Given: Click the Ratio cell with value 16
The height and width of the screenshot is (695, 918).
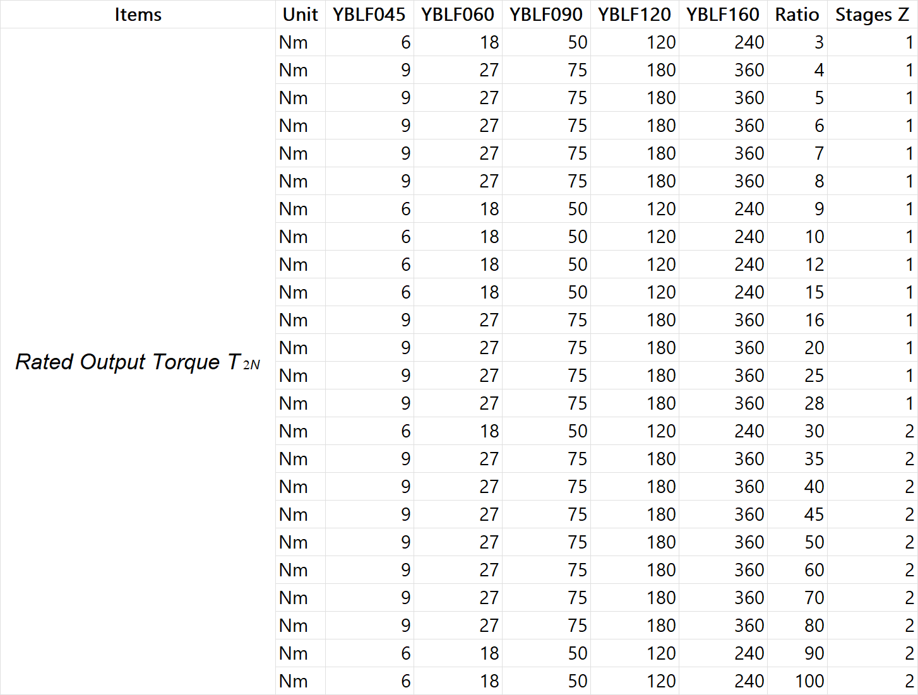Looking at the screenshot, I should click(797, 320).
